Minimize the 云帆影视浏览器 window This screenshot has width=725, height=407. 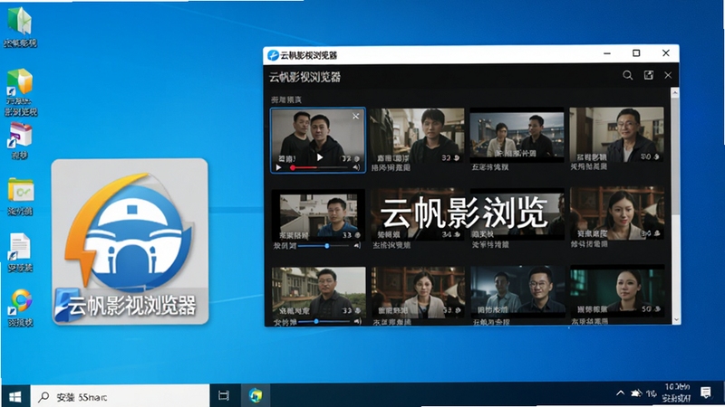[x=607, y=53]
